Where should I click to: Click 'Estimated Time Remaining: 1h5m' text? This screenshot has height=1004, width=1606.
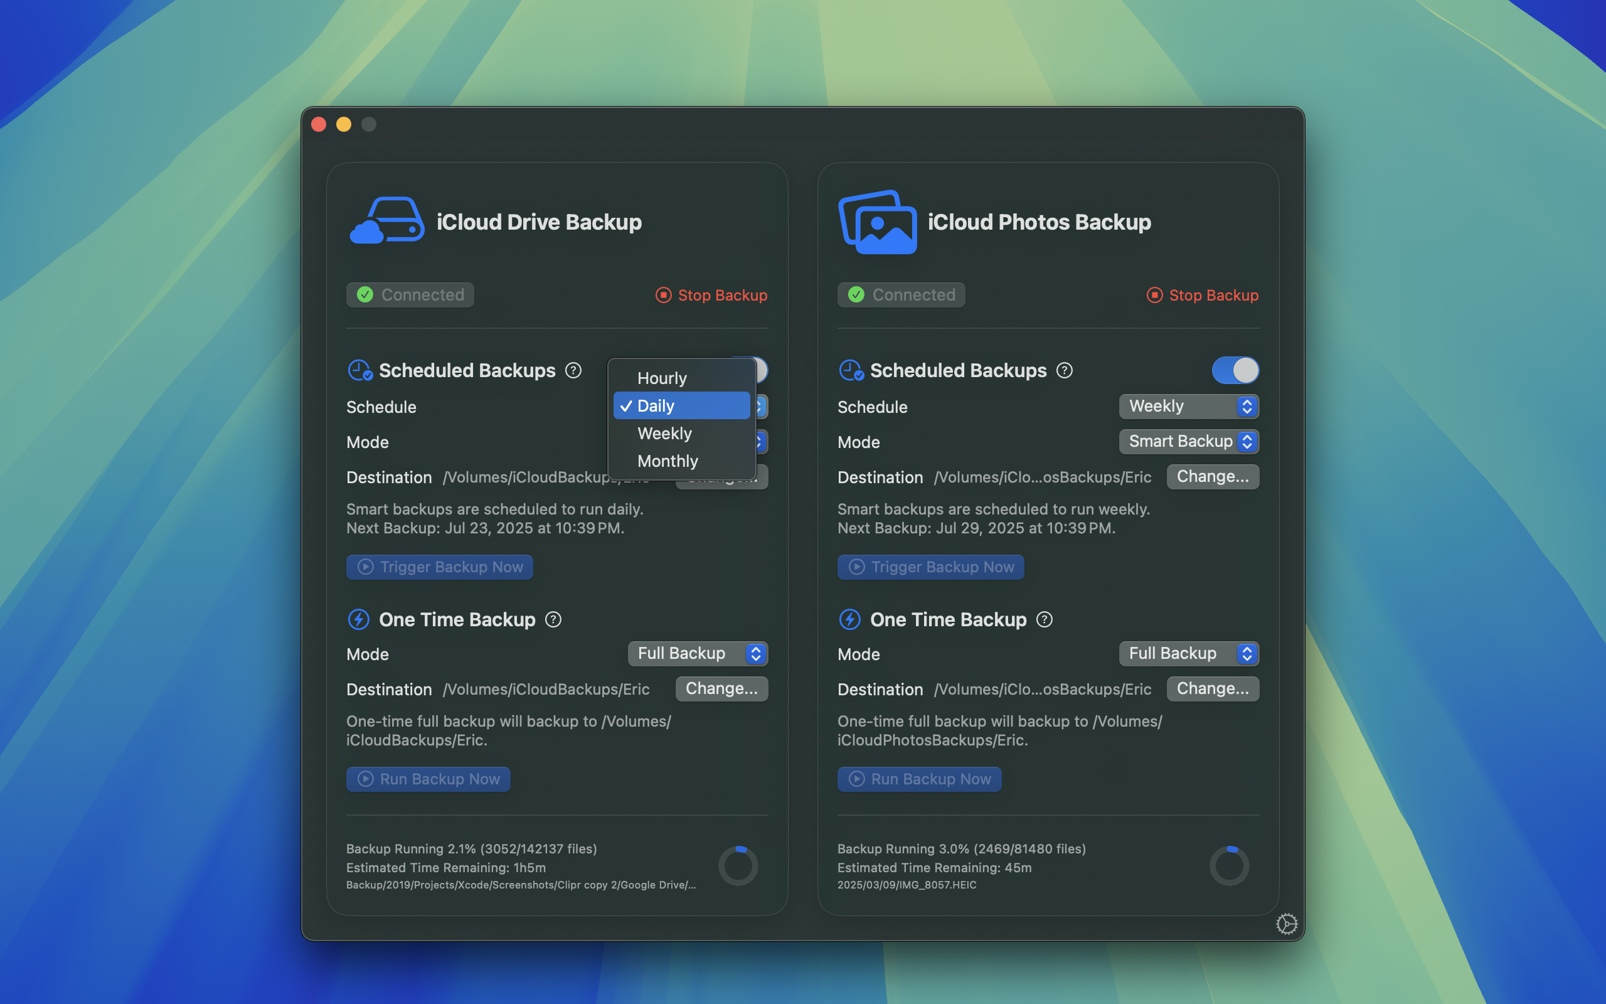446,867
